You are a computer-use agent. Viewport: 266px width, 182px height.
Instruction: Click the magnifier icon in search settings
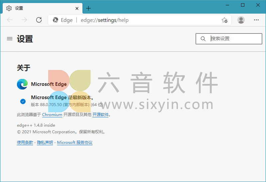point(203,39)
